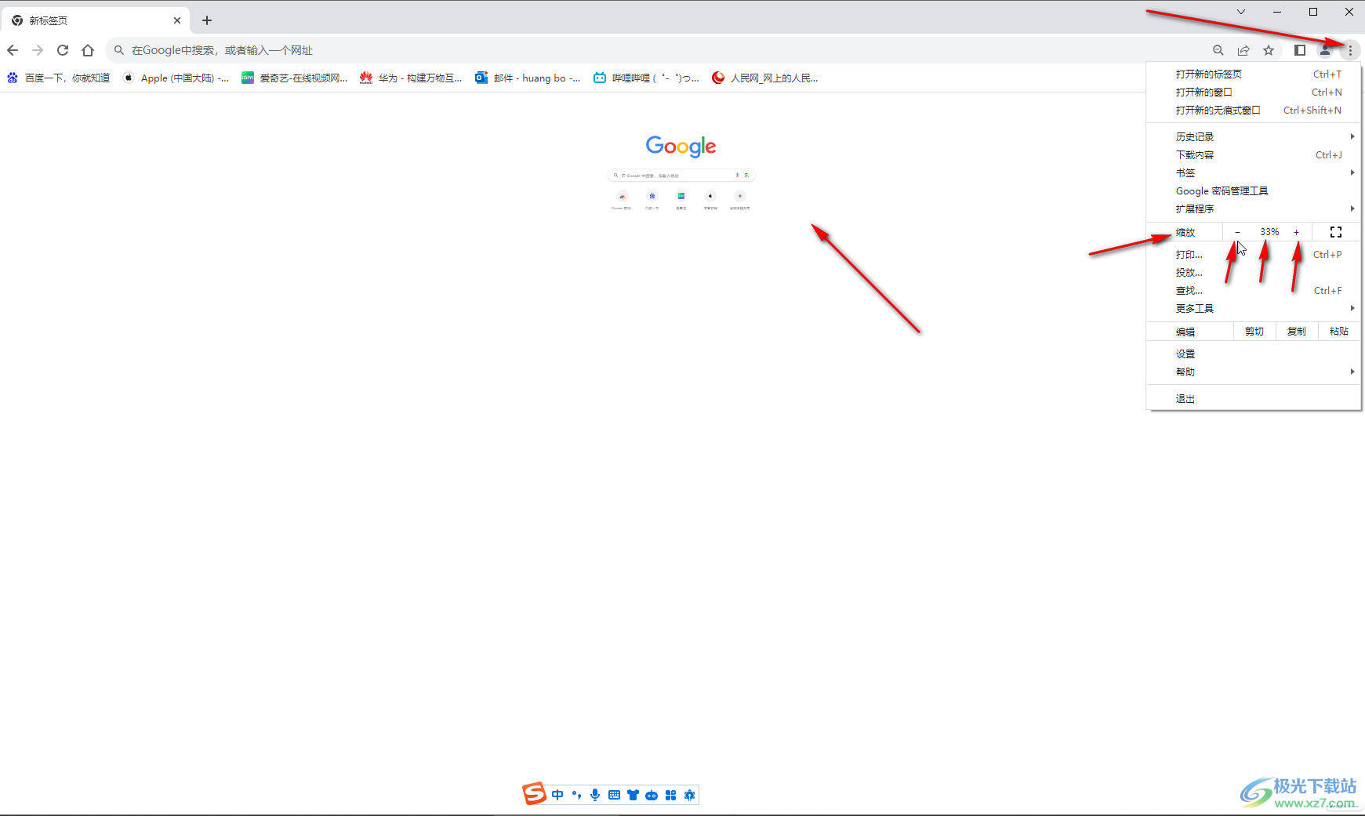Open the Sogou toolbox grid icon
1365x816 pixels.
[670, 795]
